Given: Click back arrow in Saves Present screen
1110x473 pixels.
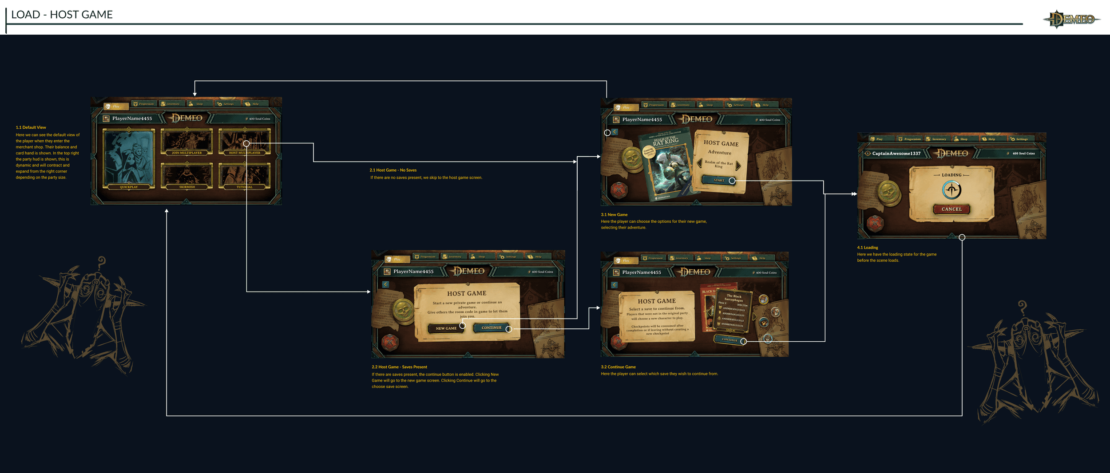Looking at the screenshot, I should [385, 284].
